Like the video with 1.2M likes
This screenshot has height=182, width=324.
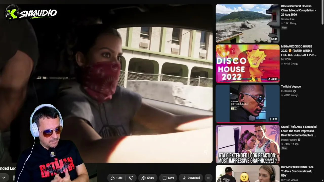click(x=116, y=178)
